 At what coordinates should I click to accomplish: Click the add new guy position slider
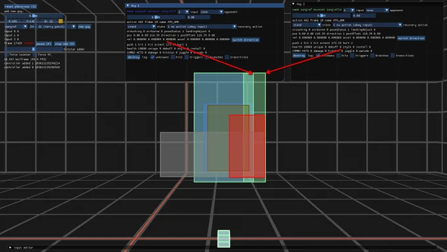click(34, 16)
